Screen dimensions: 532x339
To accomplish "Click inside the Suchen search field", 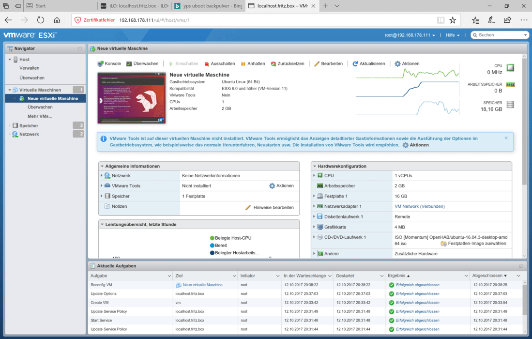I will (x=499, y=34).
